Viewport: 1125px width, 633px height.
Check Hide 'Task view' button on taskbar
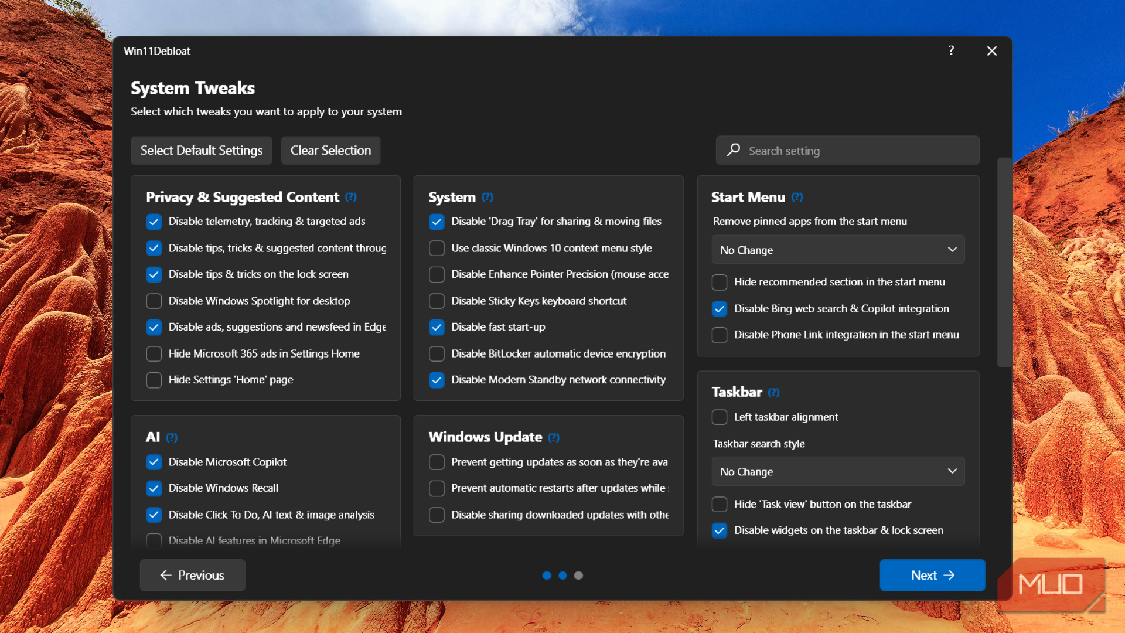(720, 504)
